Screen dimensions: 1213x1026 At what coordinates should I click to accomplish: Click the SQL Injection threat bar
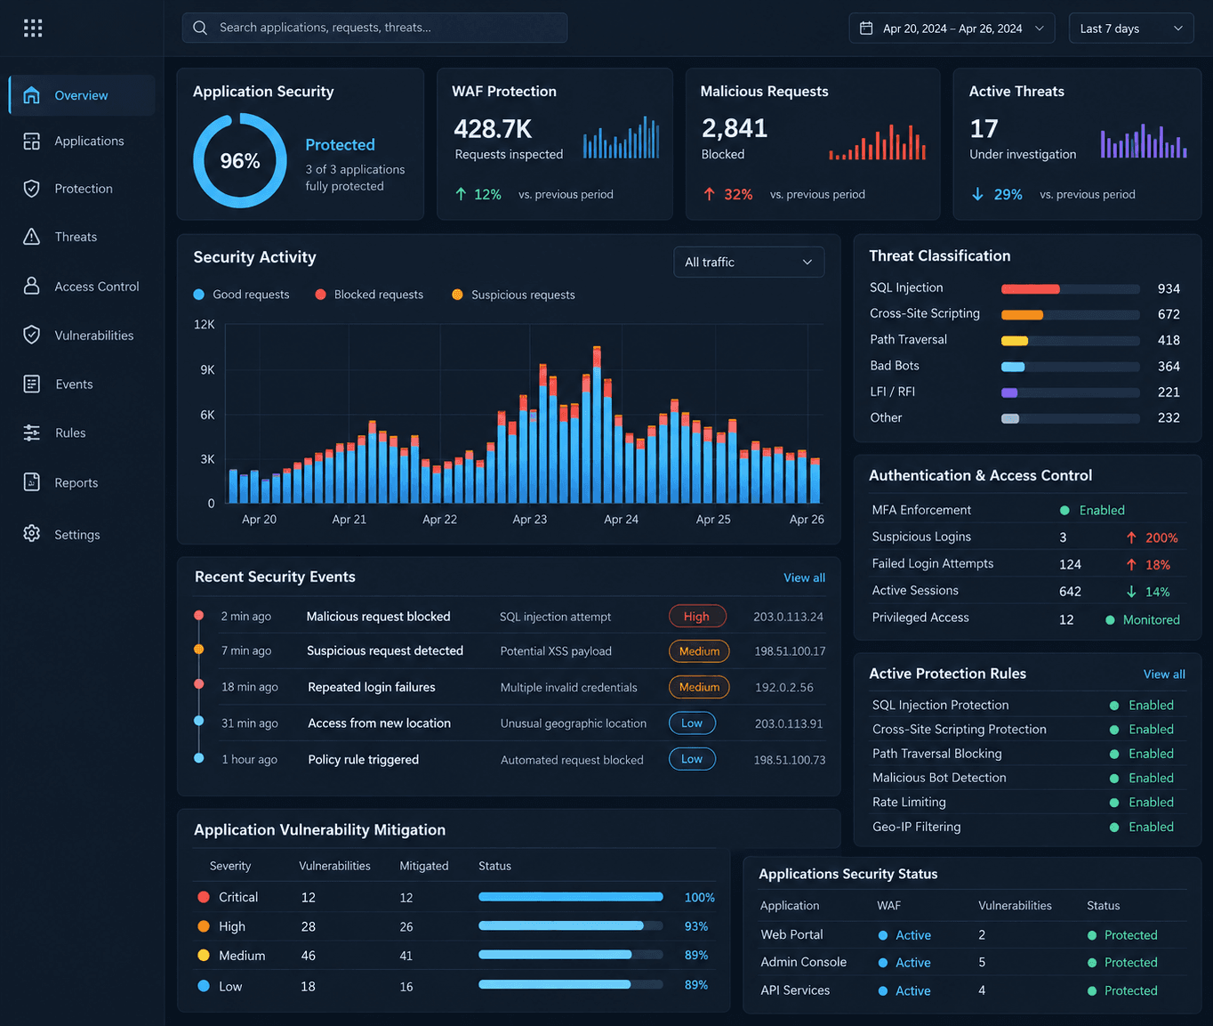(x=1071, y=288)
